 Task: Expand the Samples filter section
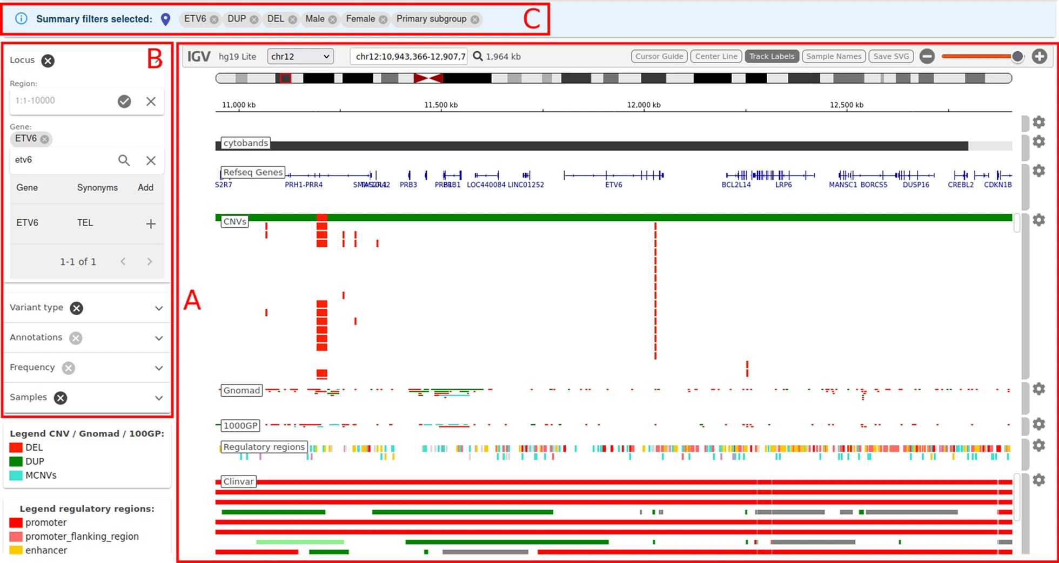point(158,398)
